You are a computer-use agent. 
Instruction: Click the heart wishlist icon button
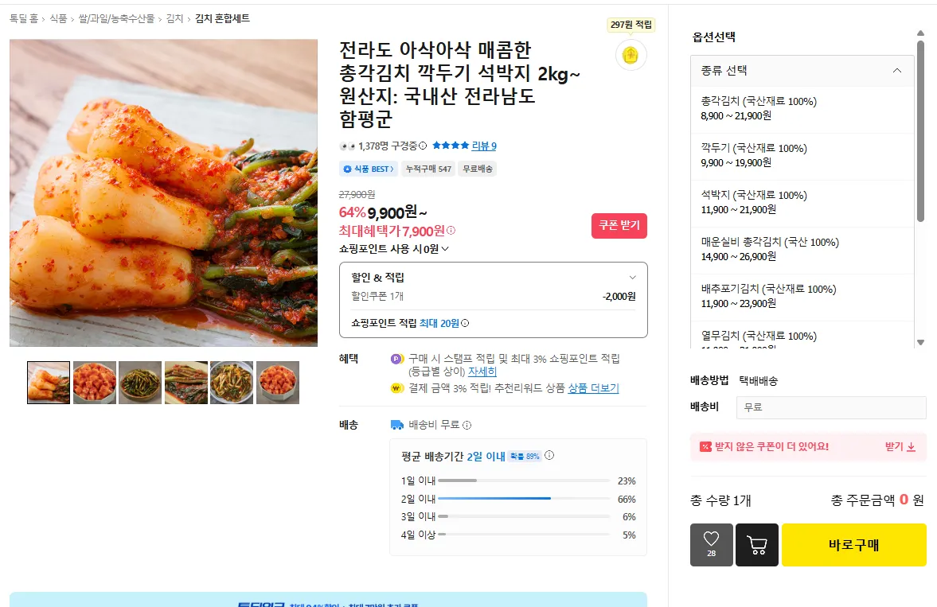[711, 544]
